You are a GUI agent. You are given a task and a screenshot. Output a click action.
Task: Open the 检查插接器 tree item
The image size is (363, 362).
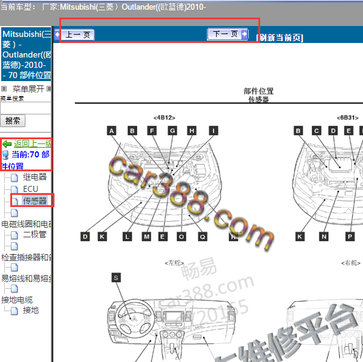coord(26,257)
